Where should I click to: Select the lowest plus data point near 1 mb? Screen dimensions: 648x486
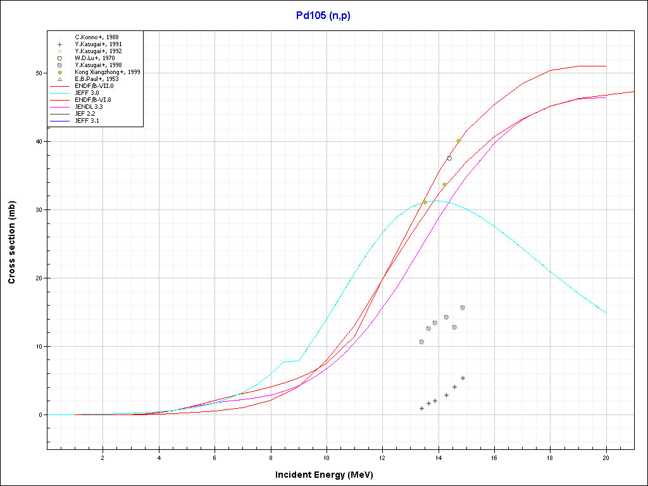[421, 408]
